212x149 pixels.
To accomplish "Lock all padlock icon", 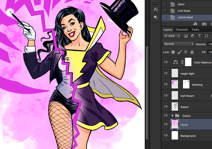I will point(192,52).
